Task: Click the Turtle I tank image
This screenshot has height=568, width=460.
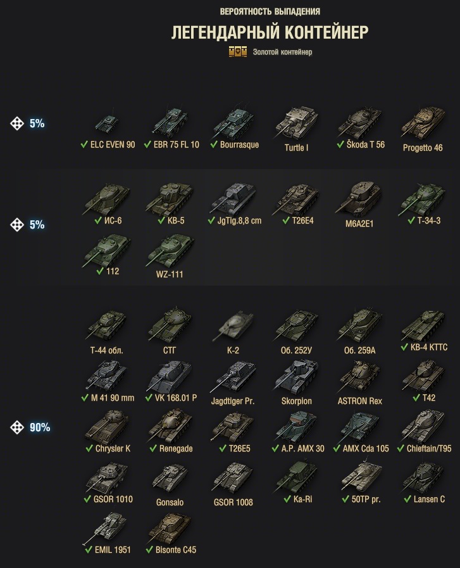Action: [296, 122]
